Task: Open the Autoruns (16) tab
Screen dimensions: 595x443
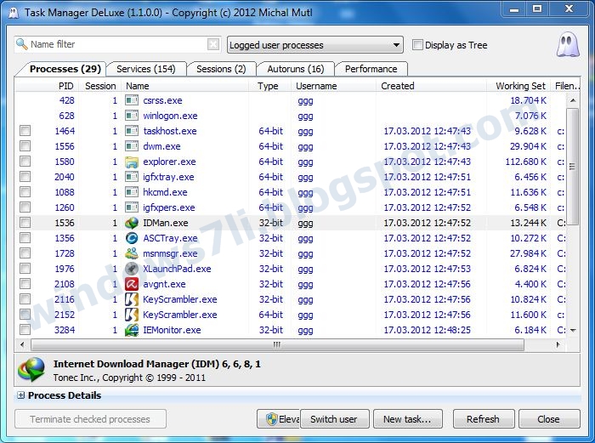Action: pyautogui.click(x=296, y=69)
